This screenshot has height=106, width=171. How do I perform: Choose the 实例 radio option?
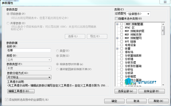57,56
